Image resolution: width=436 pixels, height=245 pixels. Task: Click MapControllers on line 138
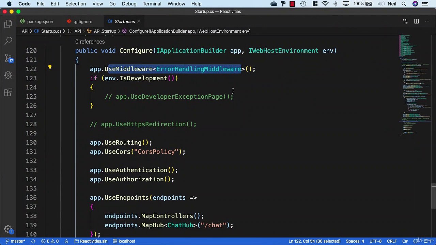click(x=167, y=216)
